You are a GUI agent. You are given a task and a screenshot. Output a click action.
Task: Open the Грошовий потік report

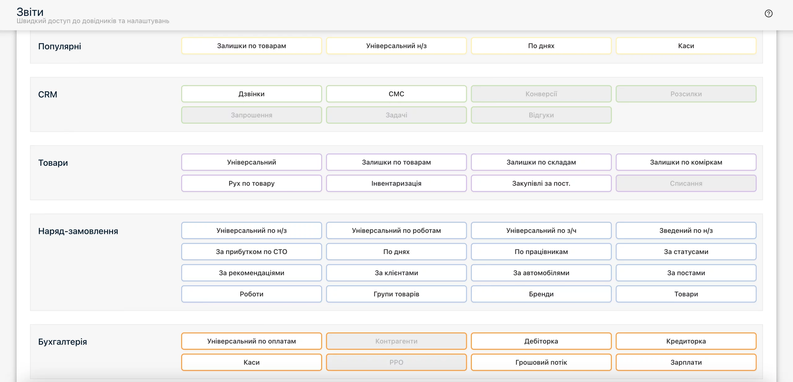click(x=541, y=362)
